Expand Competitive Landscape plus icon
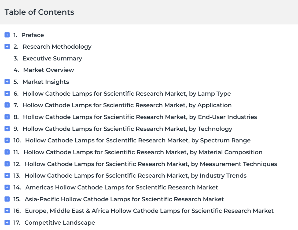 click(x=7, y=222)
